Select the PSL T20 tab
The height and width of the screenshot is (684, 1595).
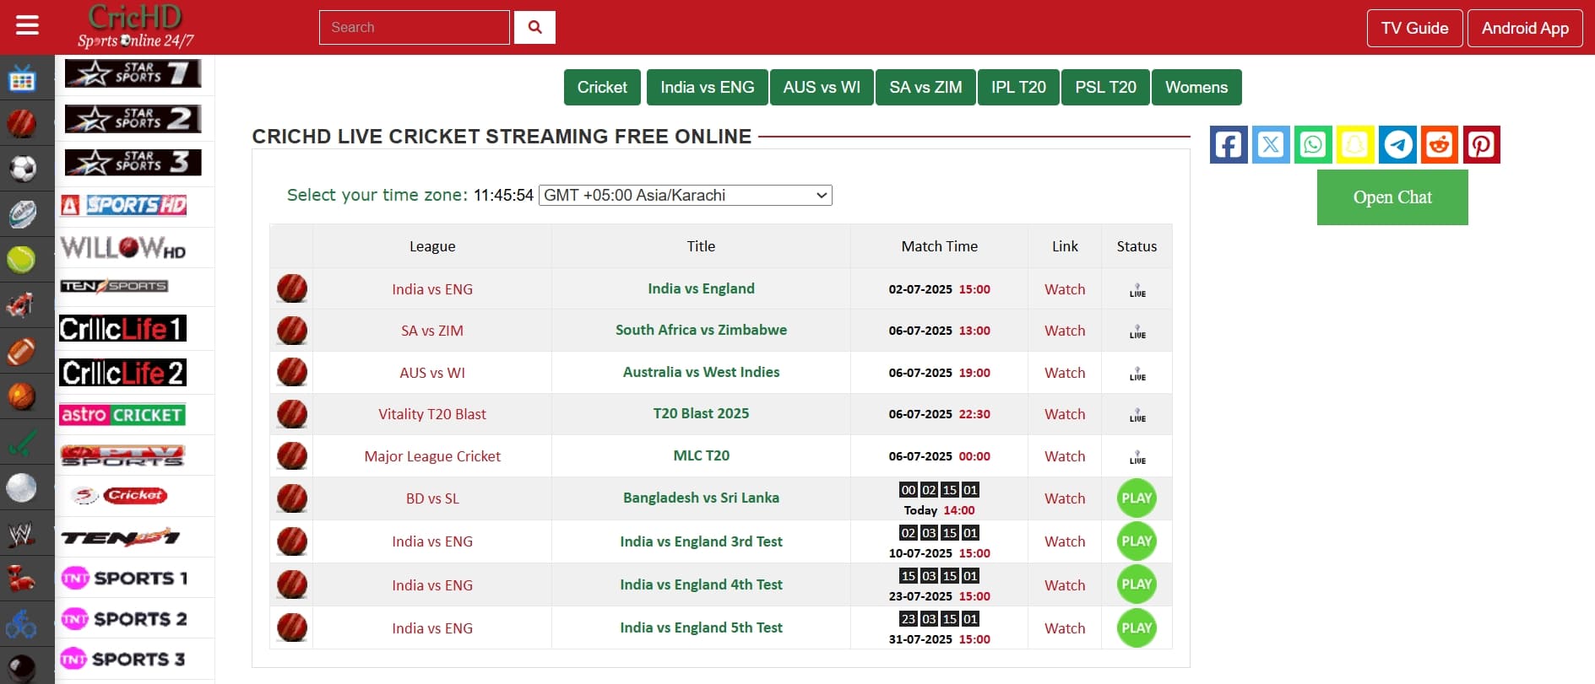(x=1105, y=87)
